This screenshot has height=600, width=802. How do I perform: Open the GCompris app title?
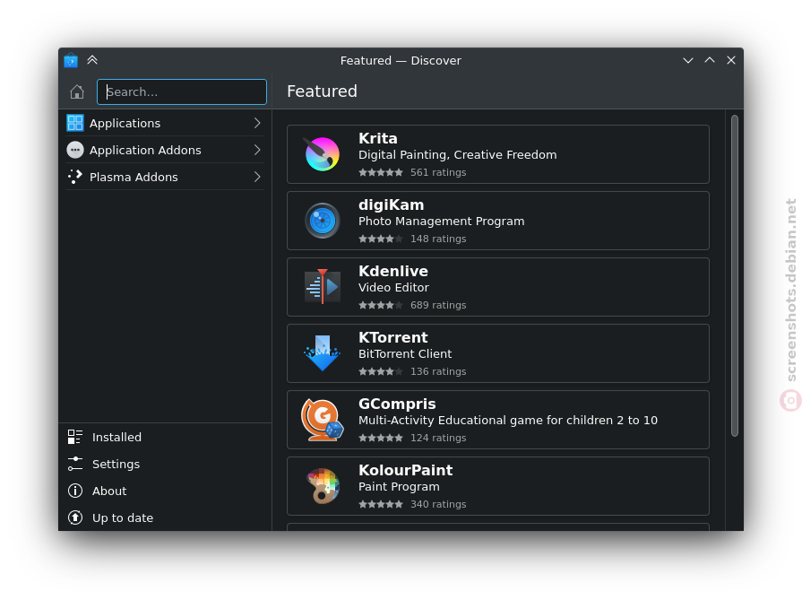tap(397, 404)
